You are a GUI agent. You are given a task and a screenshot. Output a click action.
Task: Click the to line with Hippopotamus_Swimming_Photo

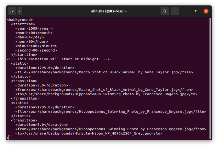click(106, 94)
